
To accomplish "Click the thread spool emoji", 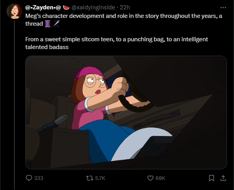I will pos(48,24).
